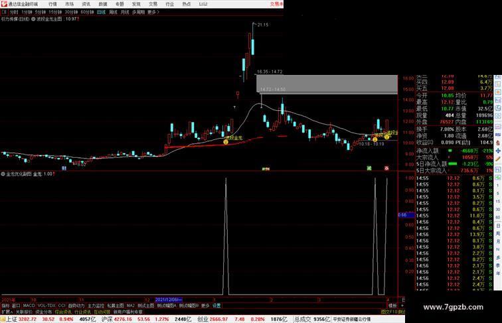The height and width of the screenshot is (323, 502).
Task: Open the 行情 menu
Action: pos(52,4)
